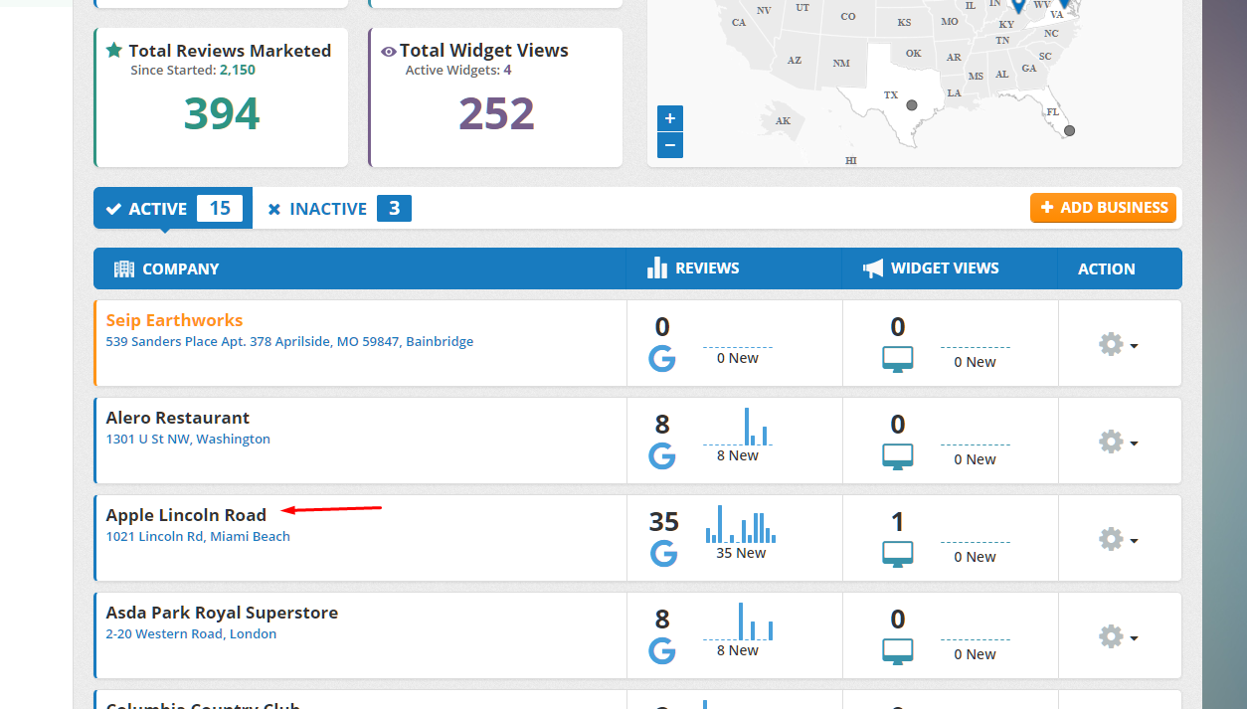
Task: Click the star icon beside Total Reviews Marketed
Action: (x=114, y=51)
